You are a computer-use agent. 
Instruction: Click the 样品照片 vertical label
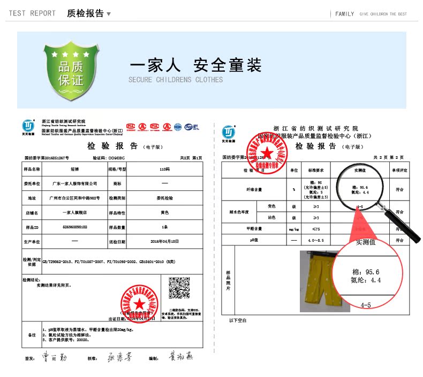click(x=228, y=280)
